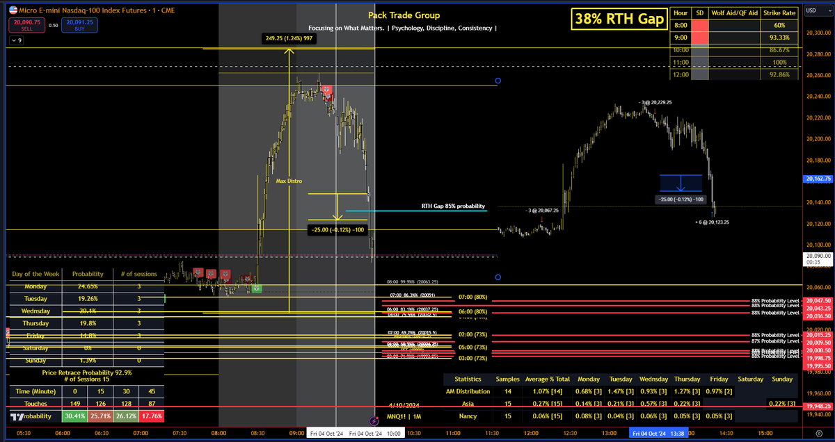Click the Touches value 149
This screenshot has width=835, height=442.
click(75, 403)
